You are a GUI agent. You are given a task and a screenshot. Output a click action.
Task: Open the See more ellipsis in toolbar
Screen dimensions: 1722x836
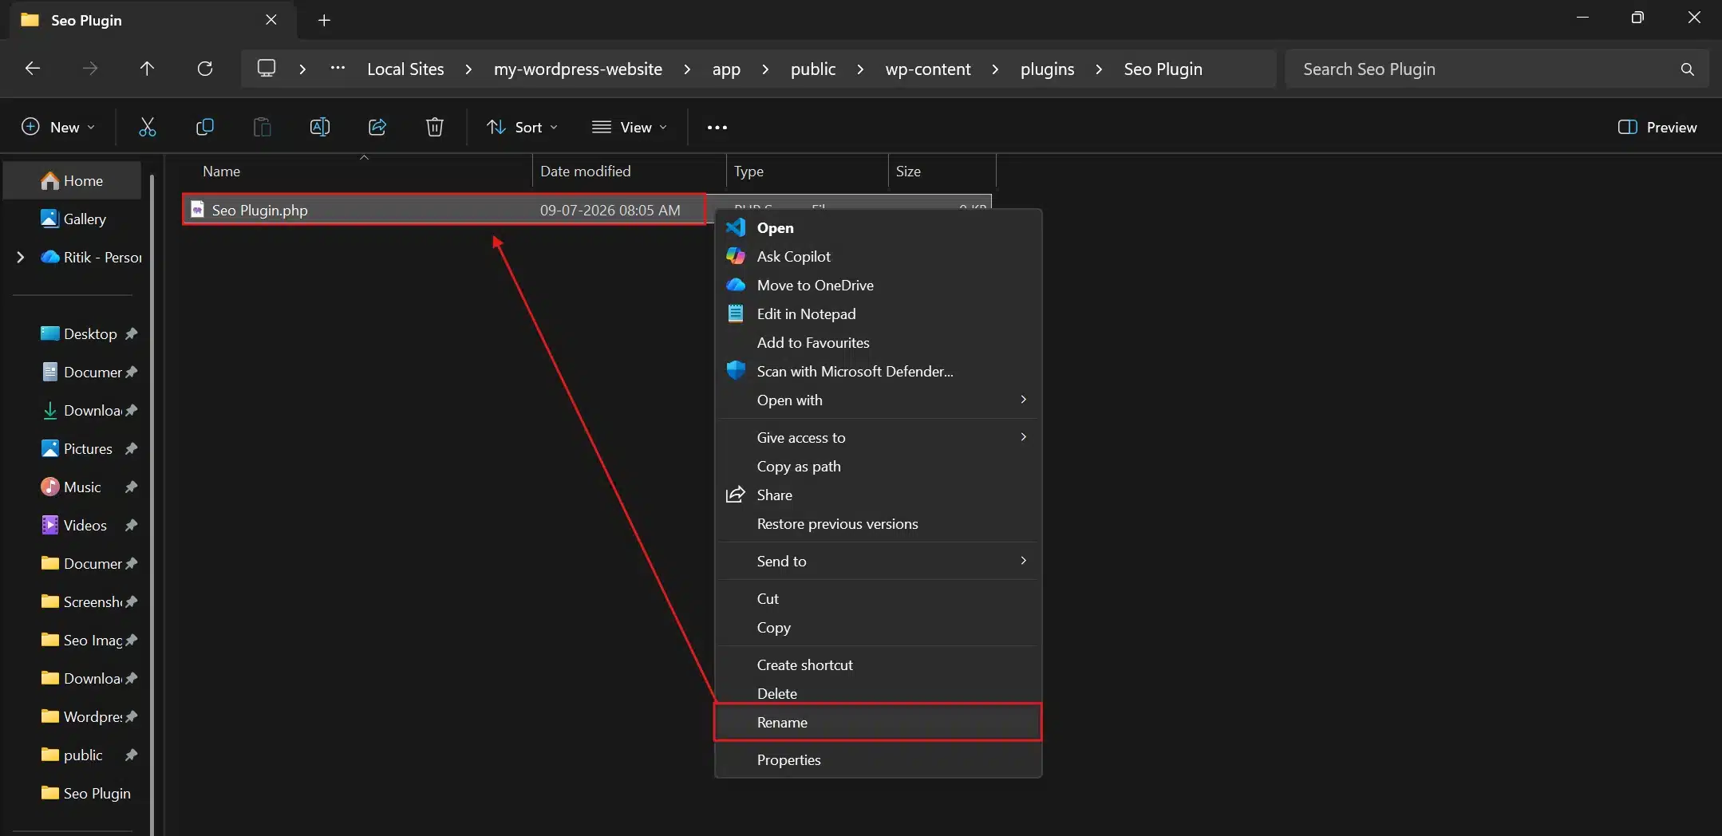[717, 127]
